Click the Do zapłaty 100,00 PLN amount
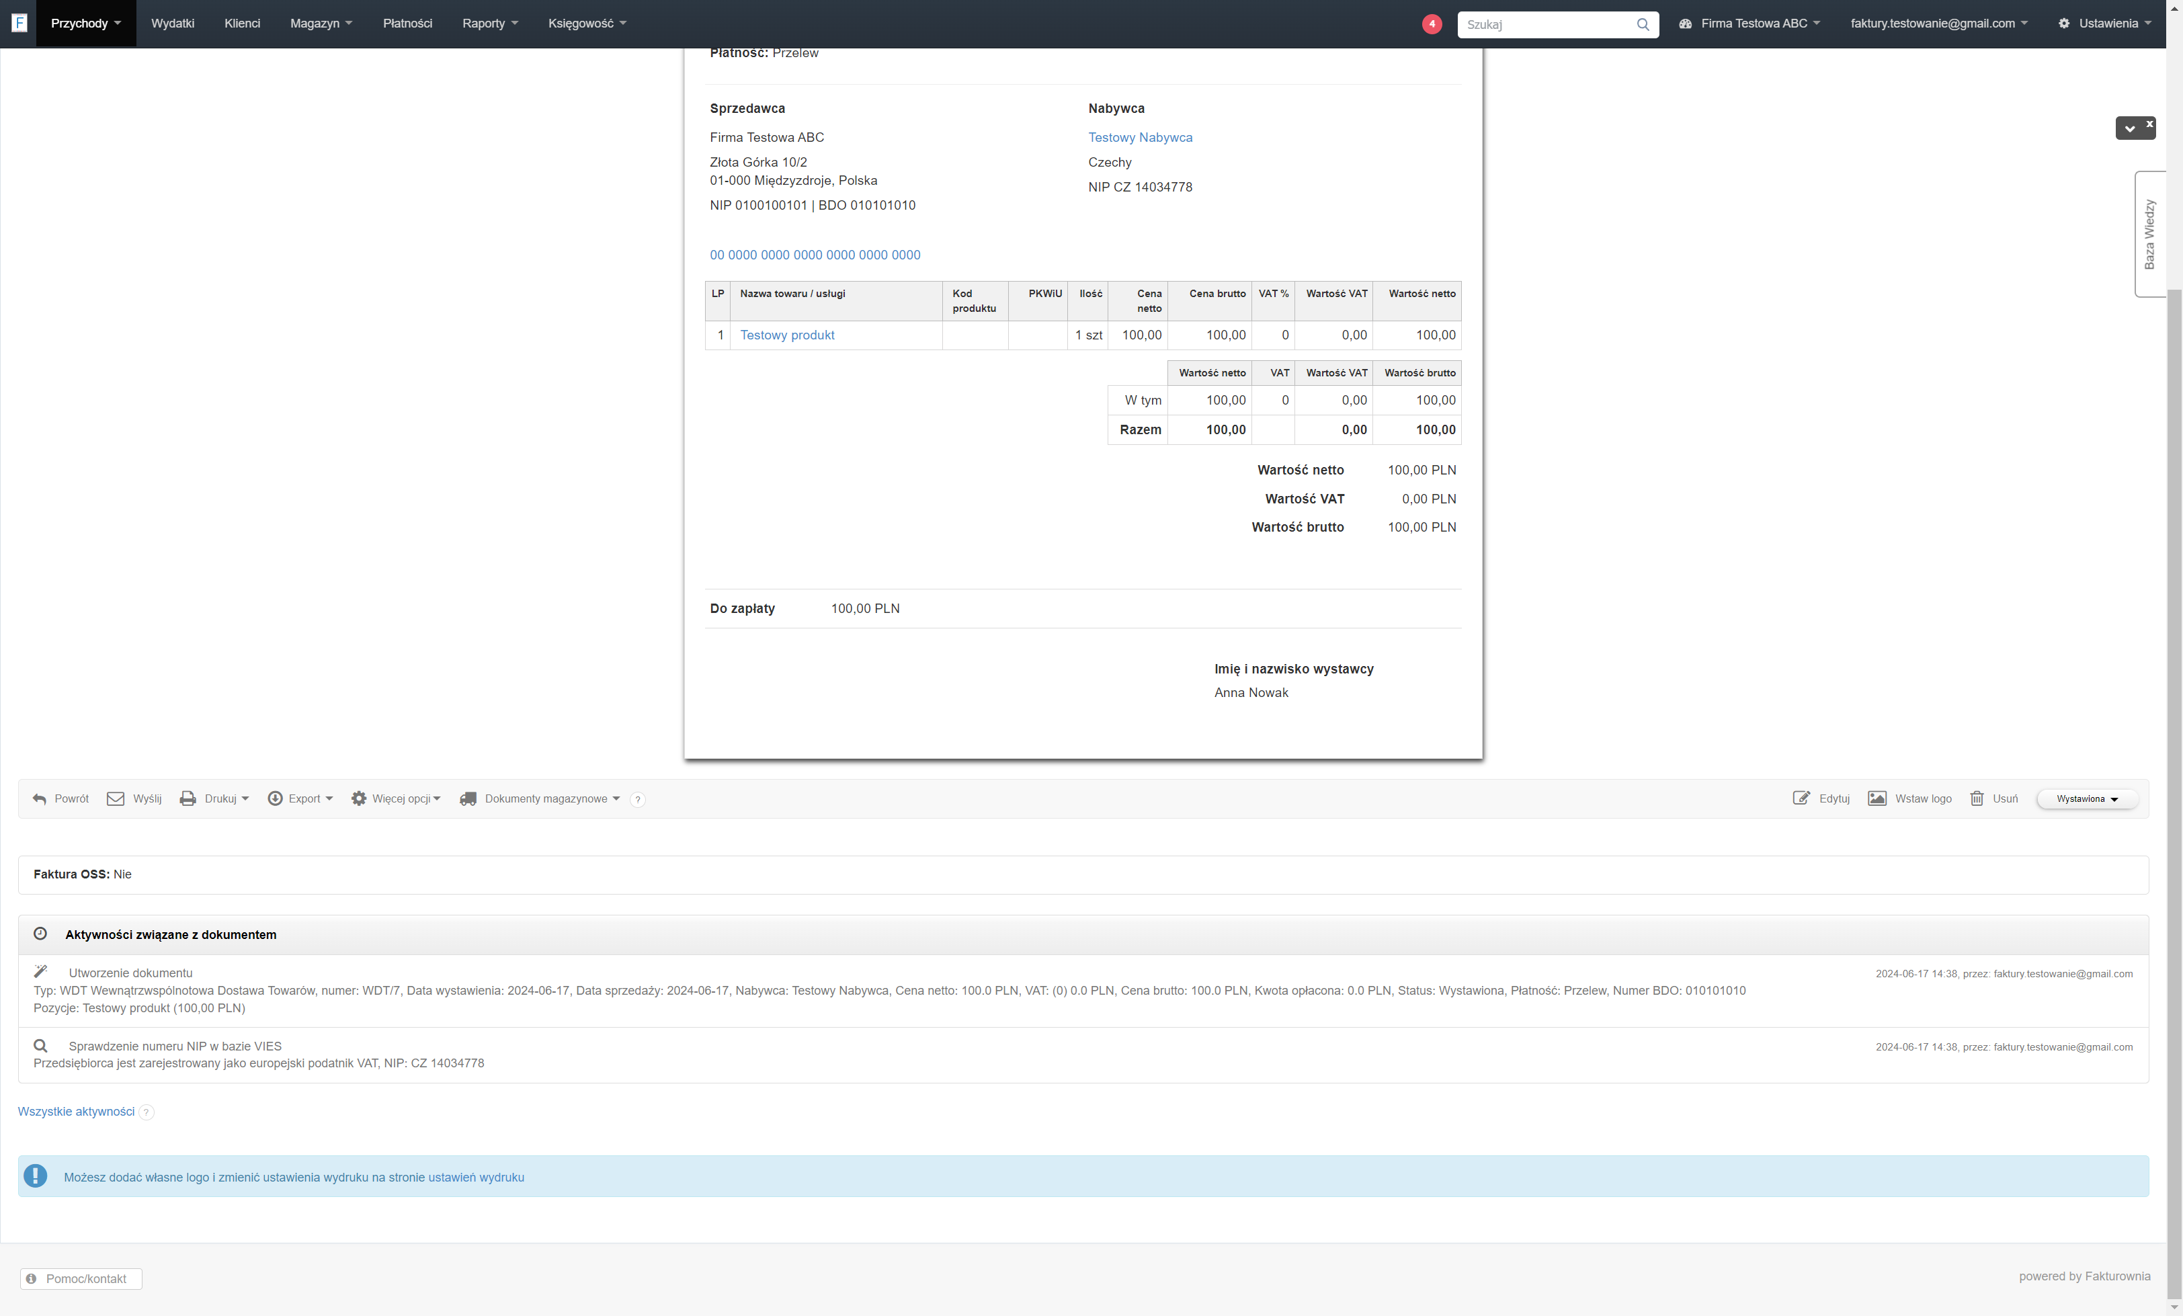The height and width of the screenshot is (1316, 2183). pos(865,609)
